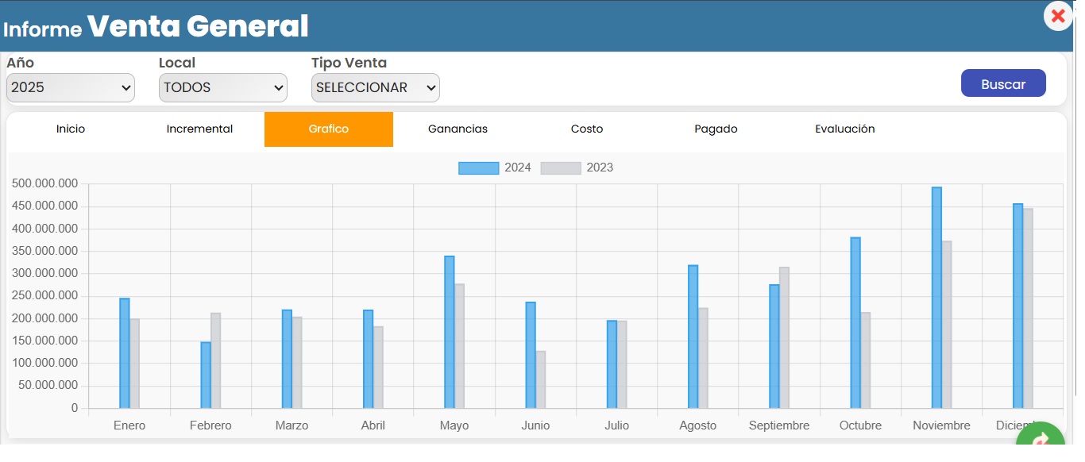Click the 500.000.000 y-axis value

pyautogui.click(x=44, y=183)
